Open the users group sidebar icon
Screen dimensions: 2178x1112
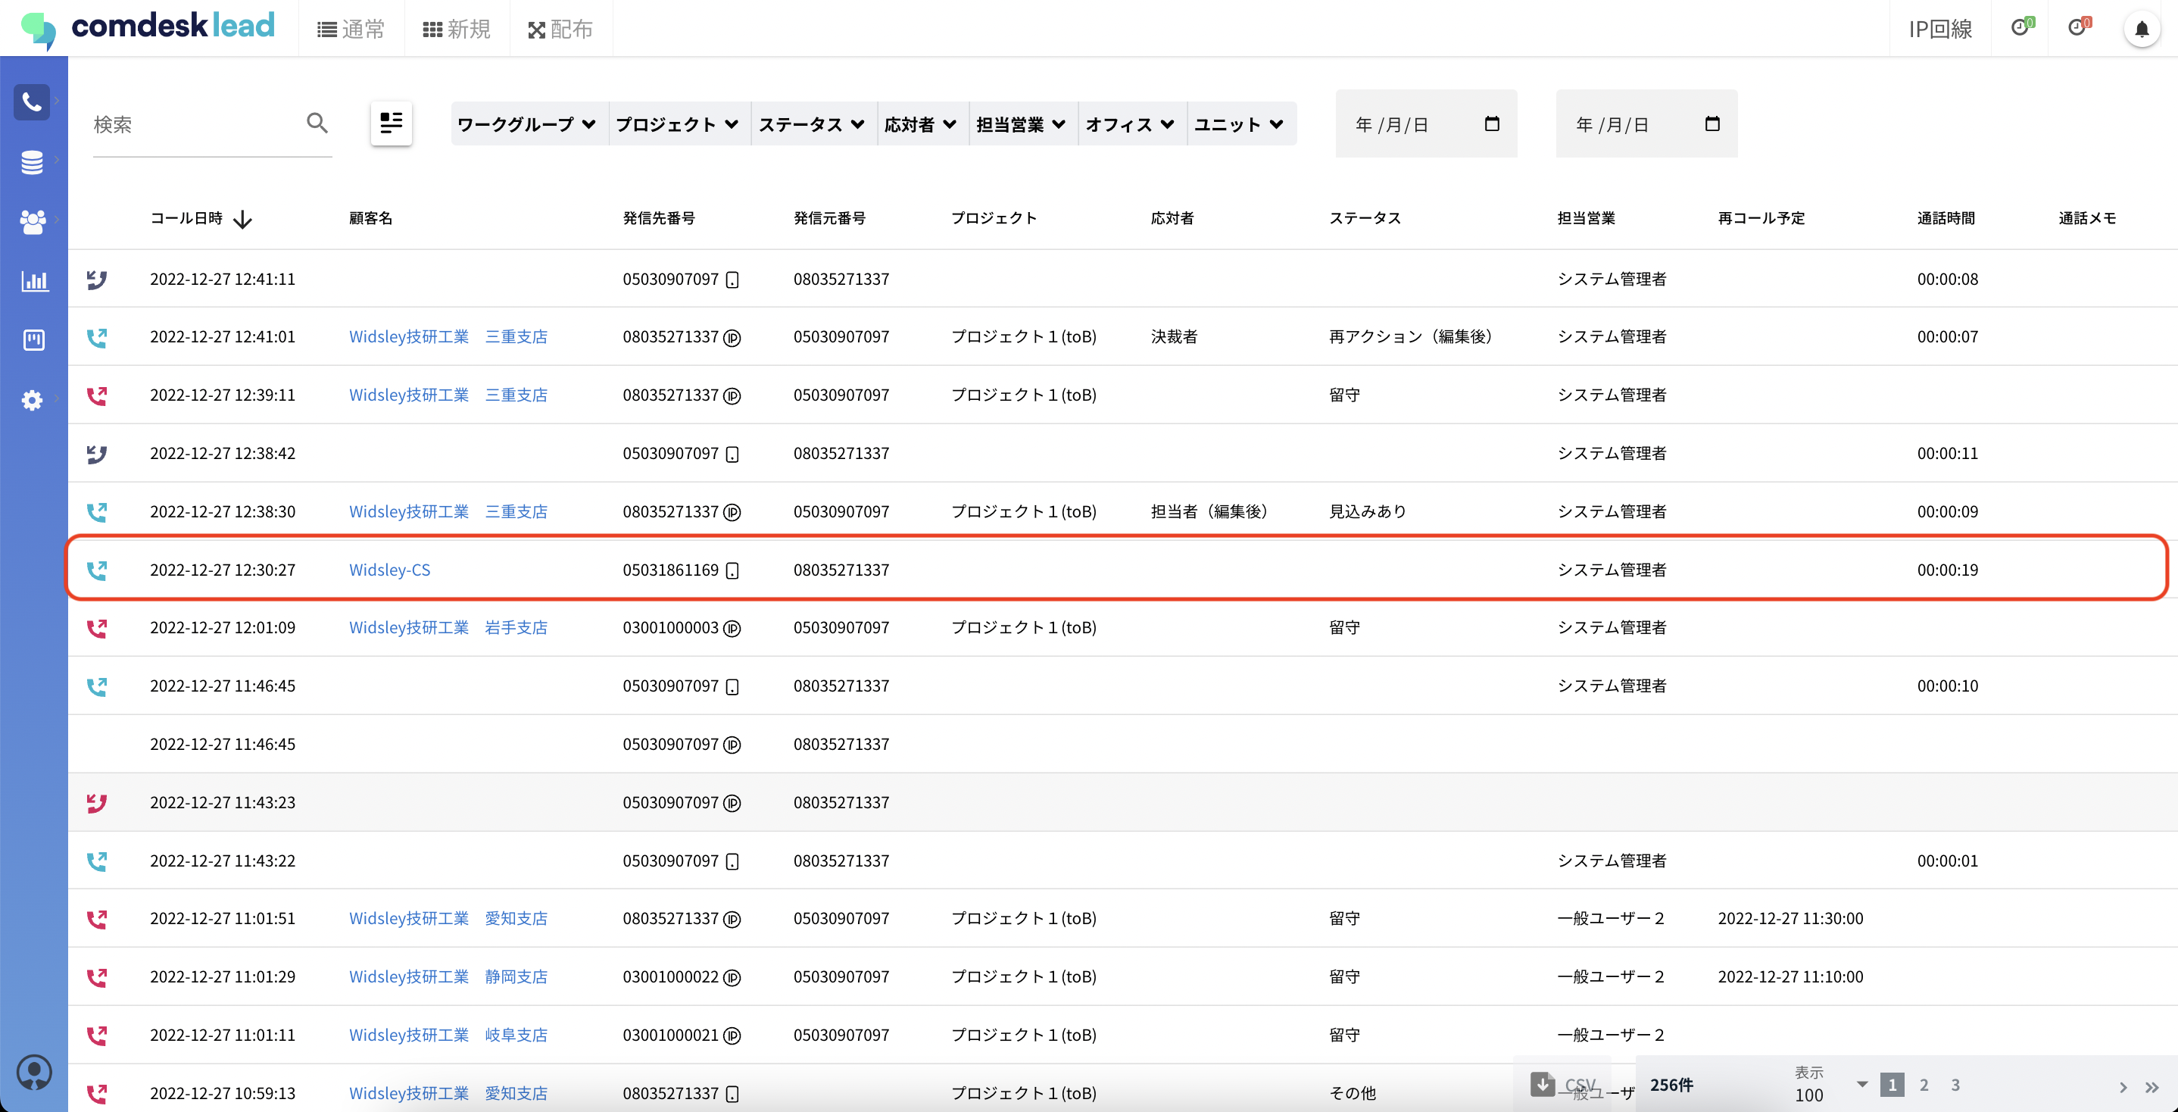32,221
